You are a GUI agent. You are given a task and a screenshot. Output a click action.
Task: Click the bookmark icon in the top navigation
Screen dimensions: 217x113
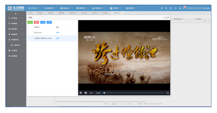[x=77, y=8]
